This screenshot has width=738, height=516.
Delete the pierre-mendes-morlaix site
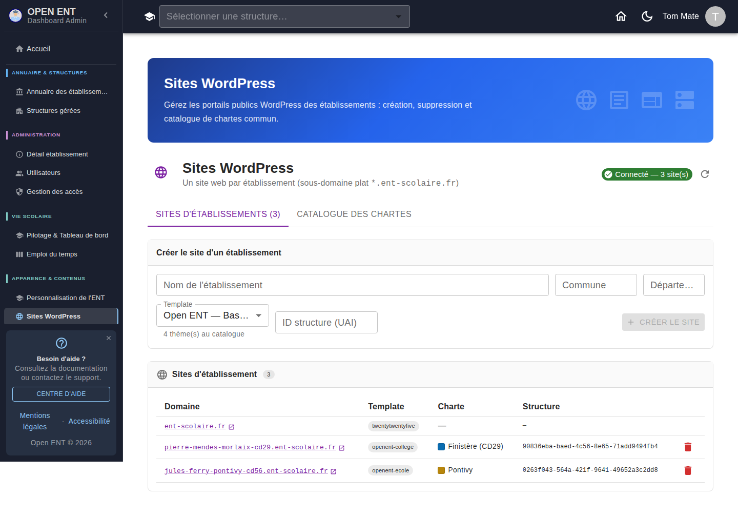[x=688, y=447]
